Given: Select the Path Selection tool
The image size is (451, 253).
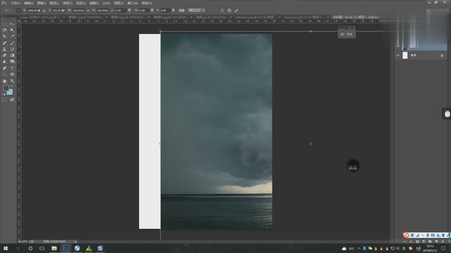Looking at the screenshot, I should pyautogui.click(x=5, y=74).
